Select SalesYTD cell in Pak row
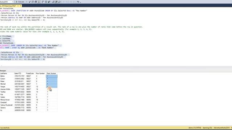The width and height of the screenshot is (232, 130). pos(20,95)
